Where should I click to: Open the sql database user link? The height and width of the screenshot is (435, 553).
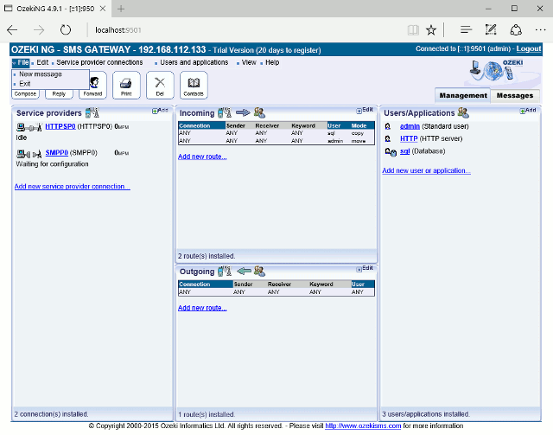(x=405, y=151)
